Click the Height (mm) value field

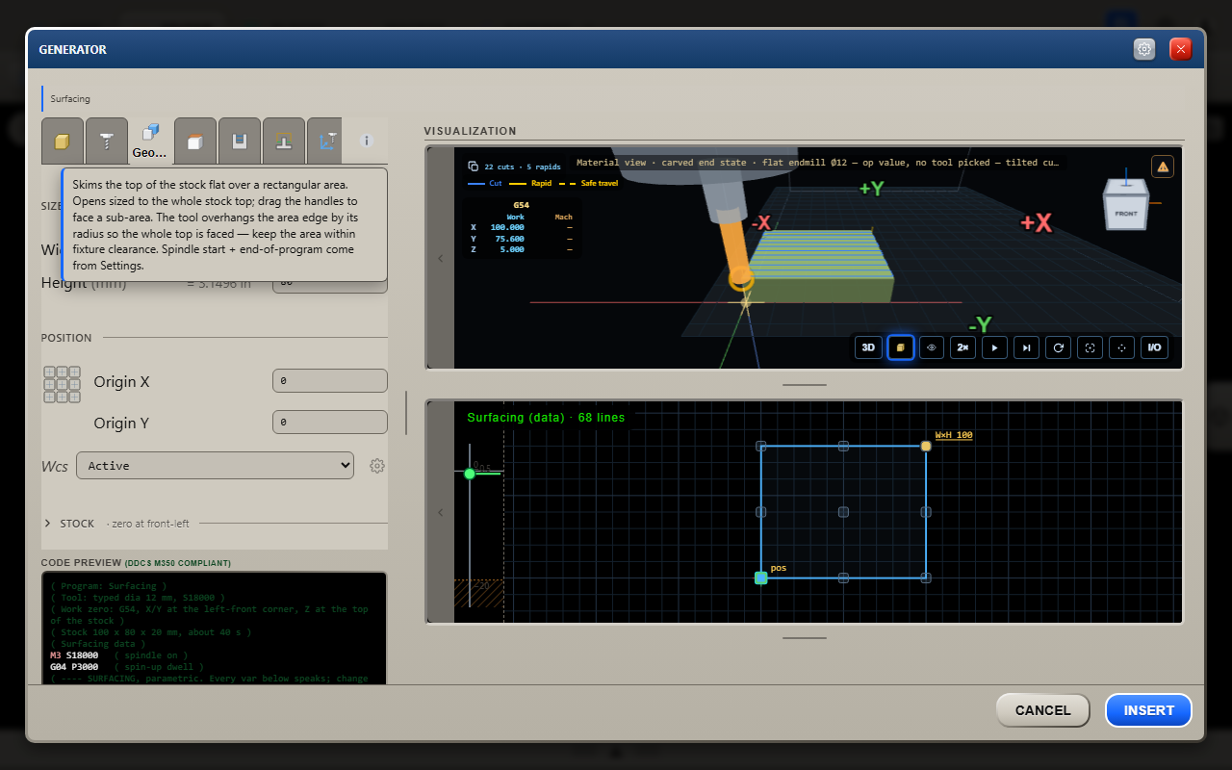click(330, 285)
